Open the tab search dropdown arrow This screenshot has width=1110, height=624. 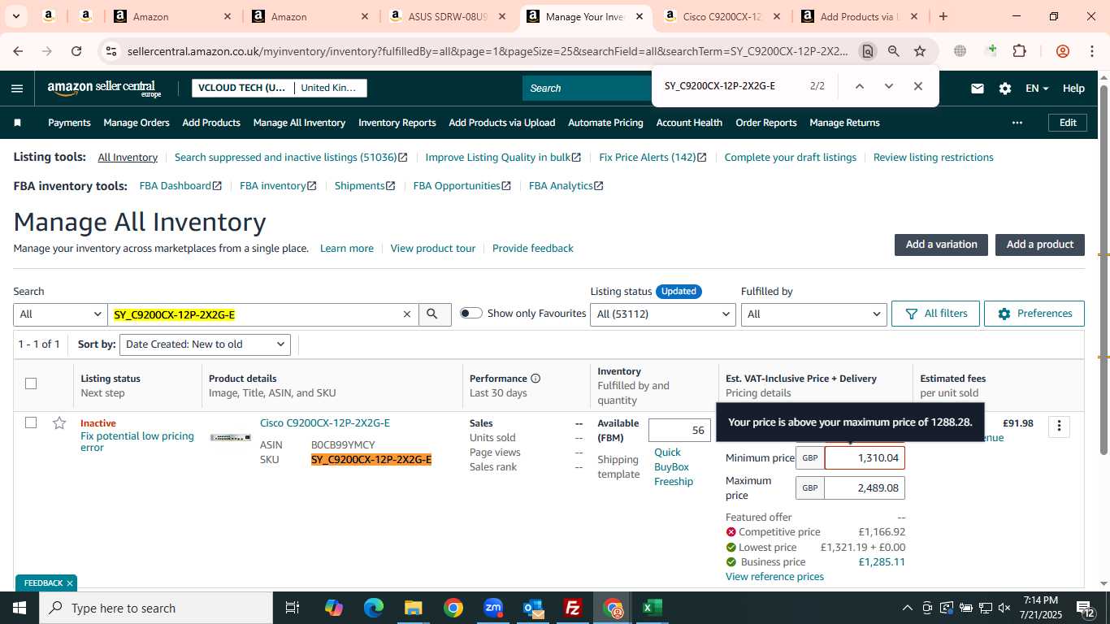16,16
